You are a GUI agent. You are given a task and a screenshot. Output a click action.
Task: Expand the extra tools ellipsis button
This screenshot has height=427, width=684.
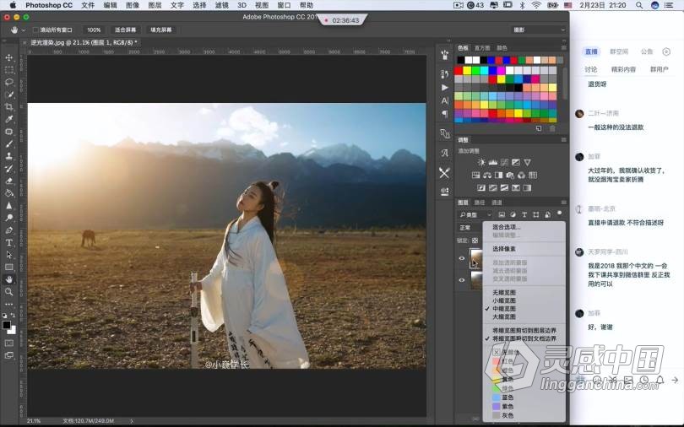pyautogui.click(x=8, y=304)
